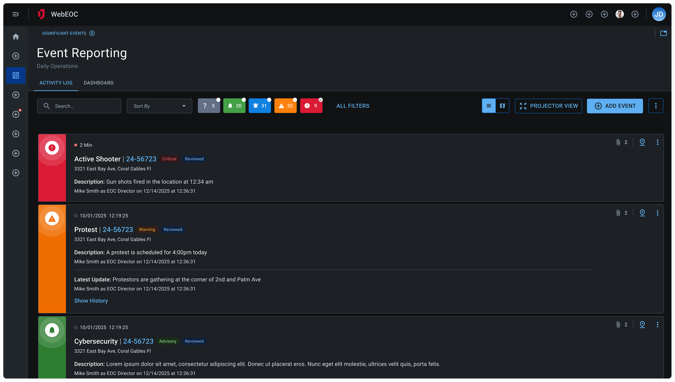Switch to map view toggle
The height and width of the screenshot is (382, 675).
(502, 106)
